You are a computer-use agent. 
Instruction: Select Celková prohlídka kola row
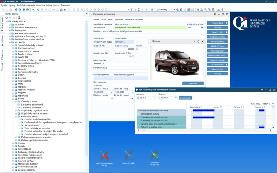coord(161,127)
